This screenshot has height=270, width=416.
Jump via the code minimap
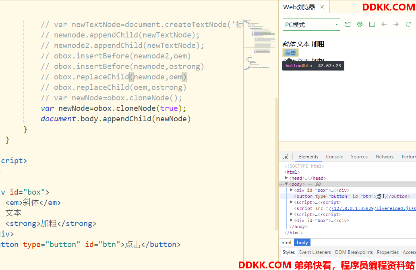pyautogui.click(x=259, y=44)
